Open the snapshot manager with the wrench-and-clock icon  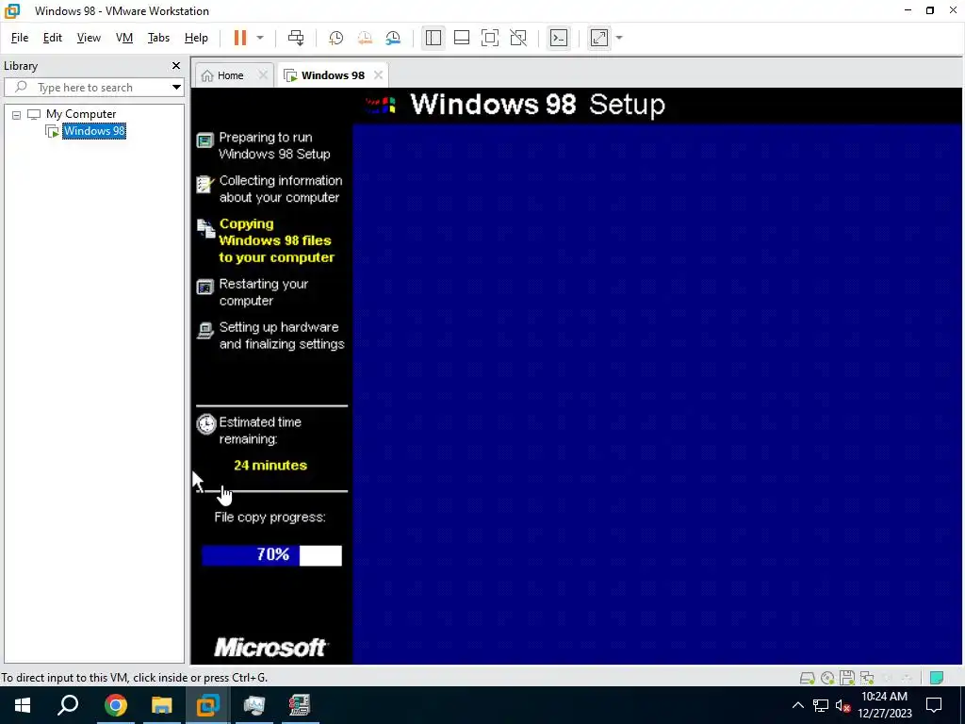pos(393,38)
